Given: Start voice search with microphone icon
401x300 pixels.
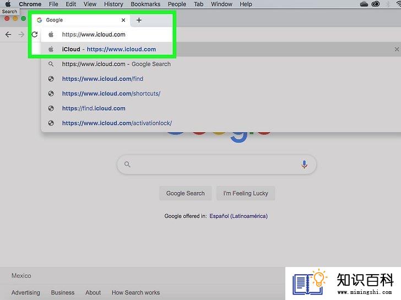Looking at the screenshot, I should click(x=304, y=164).
